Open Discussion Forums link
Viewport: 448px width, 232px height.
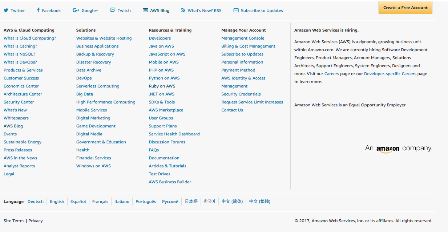pyautogui.click(x=167, y=142)
